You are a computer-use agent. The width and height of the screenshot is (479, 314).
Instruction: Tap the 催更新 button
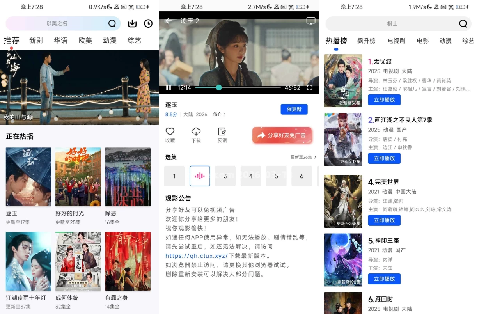(x=294, y=109)
